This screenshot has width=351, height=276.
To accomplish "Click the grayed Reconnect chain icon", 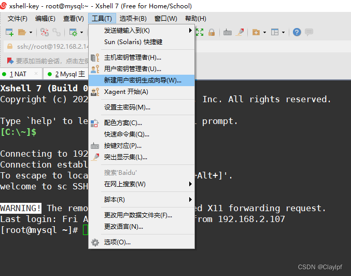I will click(x=57, y=32).
